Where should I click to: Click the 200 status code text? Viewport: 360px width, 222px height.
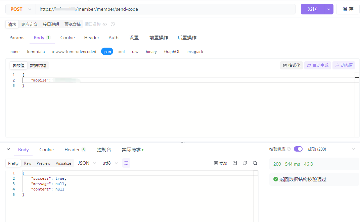click(277, 164)
